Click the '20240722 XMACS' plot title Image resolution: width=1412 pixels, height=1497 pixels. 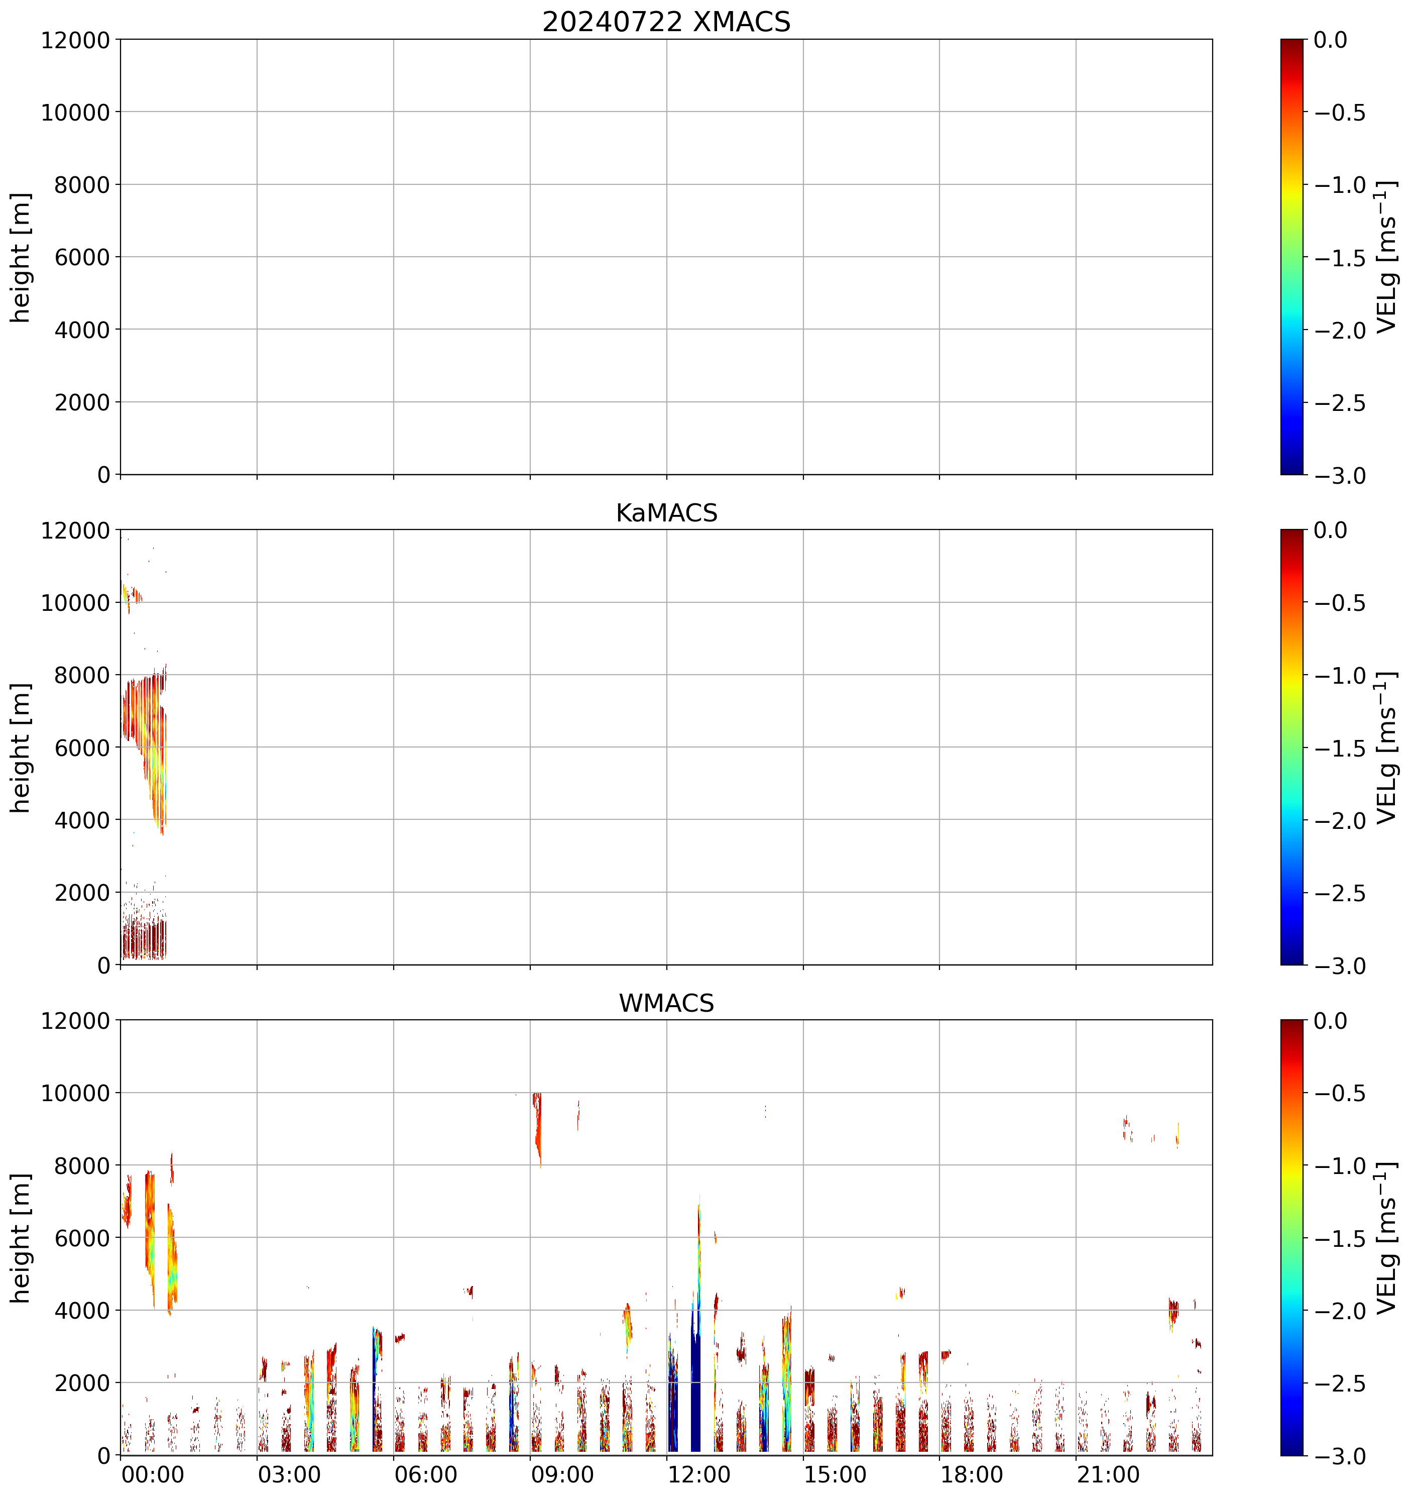point(666,22)
